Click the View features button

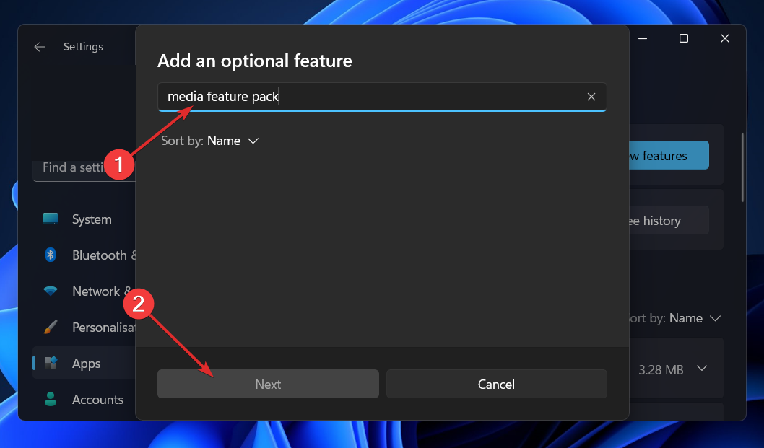[669, 155]
